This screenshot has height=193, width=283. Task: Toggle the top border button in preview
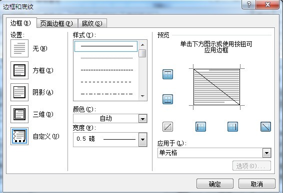(167, 74)
